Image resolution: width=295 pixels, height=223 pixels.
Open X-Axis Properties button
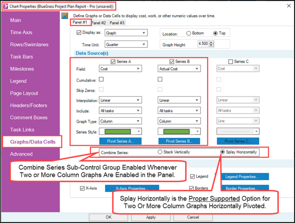point(132,188)
